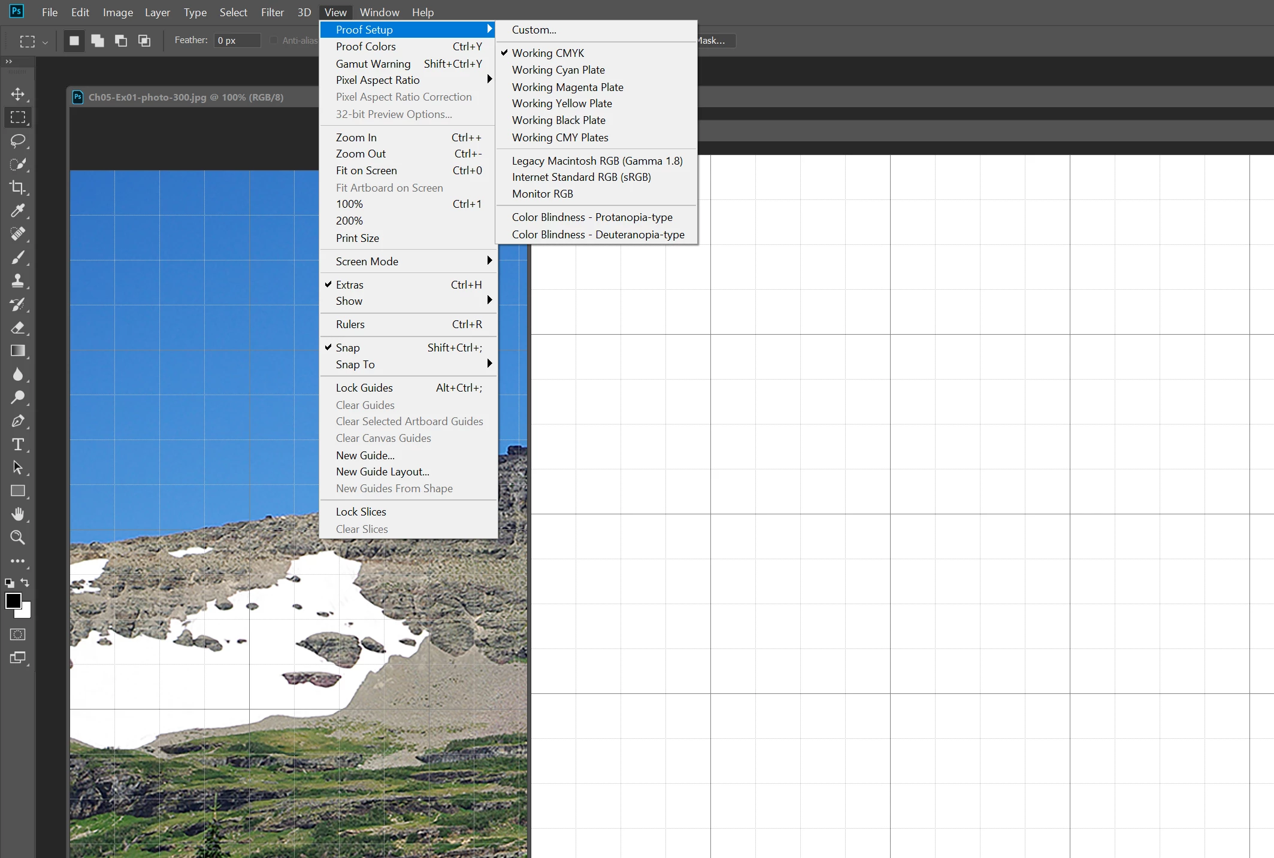Click the Feather input field
This screenshot has height=858, width=1274.
coord(237,41)
